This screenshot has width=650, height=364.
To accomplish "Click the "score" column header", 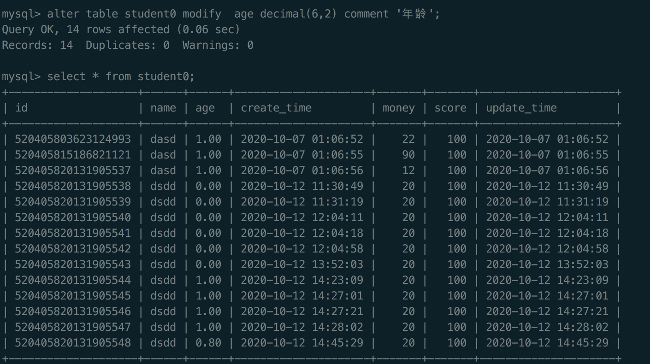I will (450, 108).
